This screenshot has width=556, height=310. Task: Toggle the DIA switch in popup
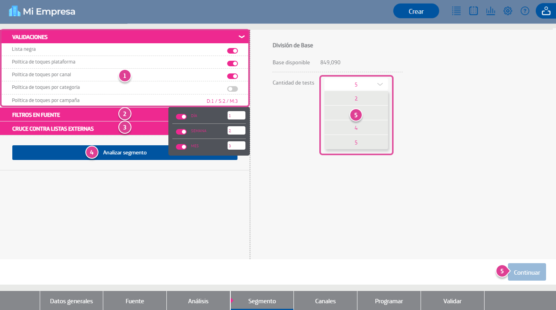pos(181,116)
